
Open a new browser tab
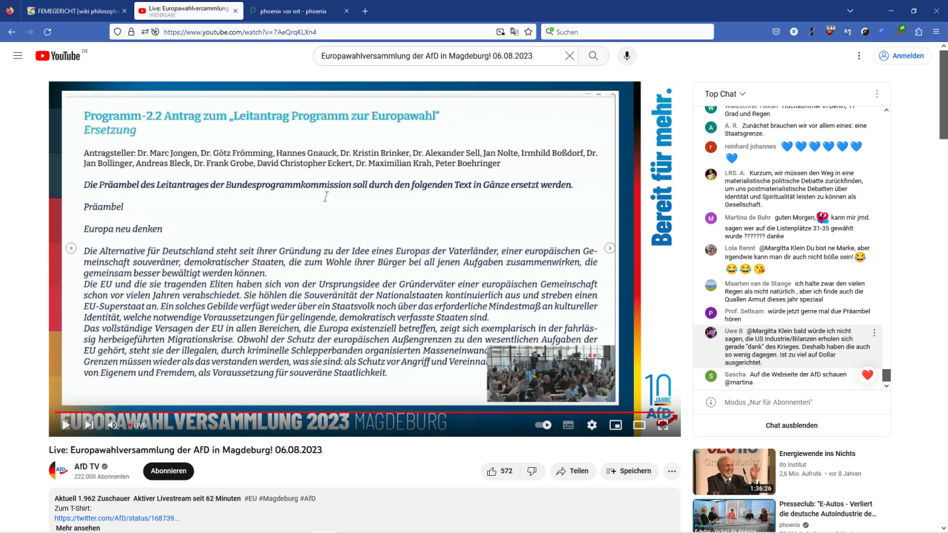pos(365,11)
